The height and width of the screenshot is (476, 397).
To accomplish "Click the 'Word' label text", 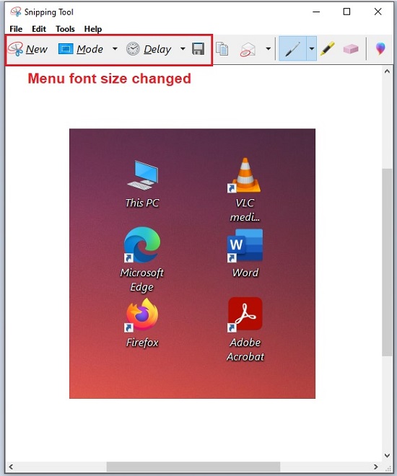I will click(x=245, y=273).
